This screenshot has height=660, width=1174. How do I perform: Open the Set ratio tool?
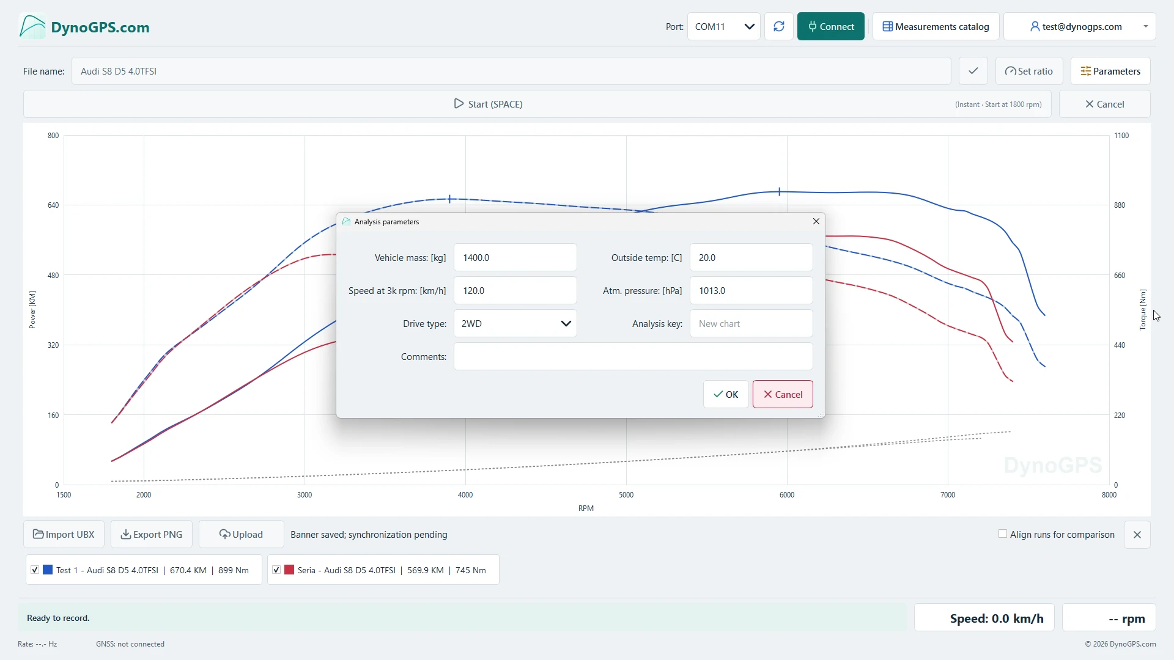[1029, 71]
